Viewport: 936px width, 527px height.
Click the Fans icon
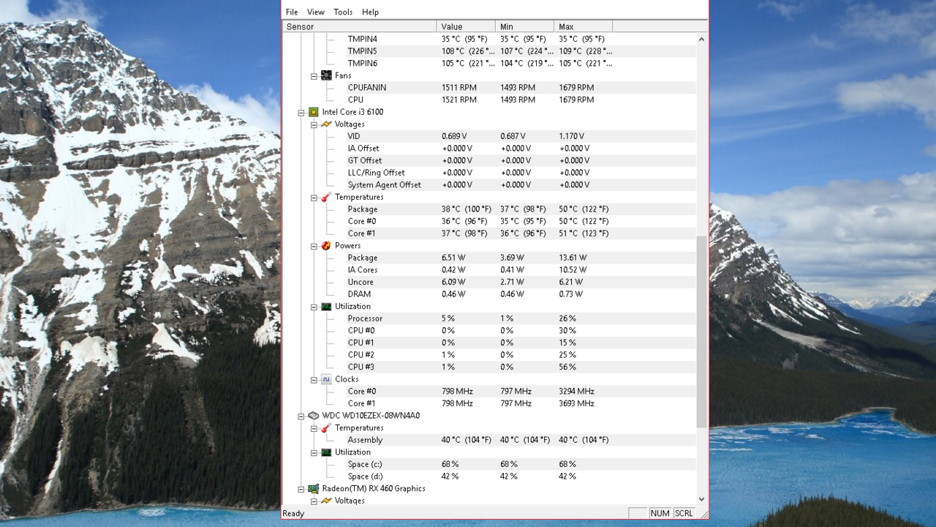(326, 75)
